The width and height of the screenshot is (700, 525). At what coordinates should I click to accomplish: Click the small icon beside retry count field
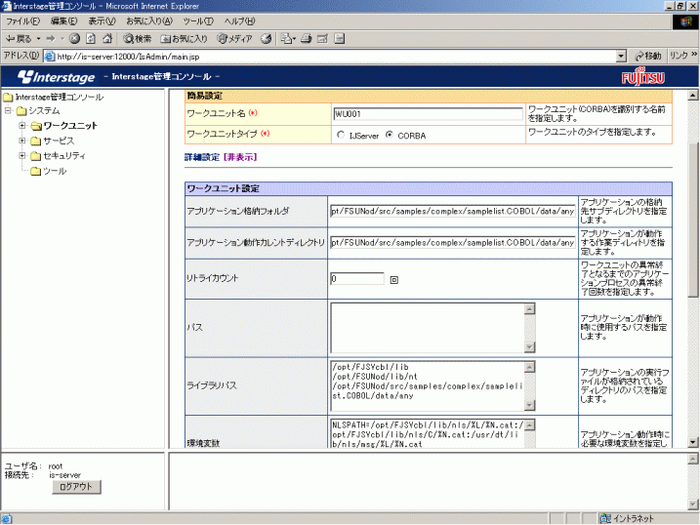(394, 280)
